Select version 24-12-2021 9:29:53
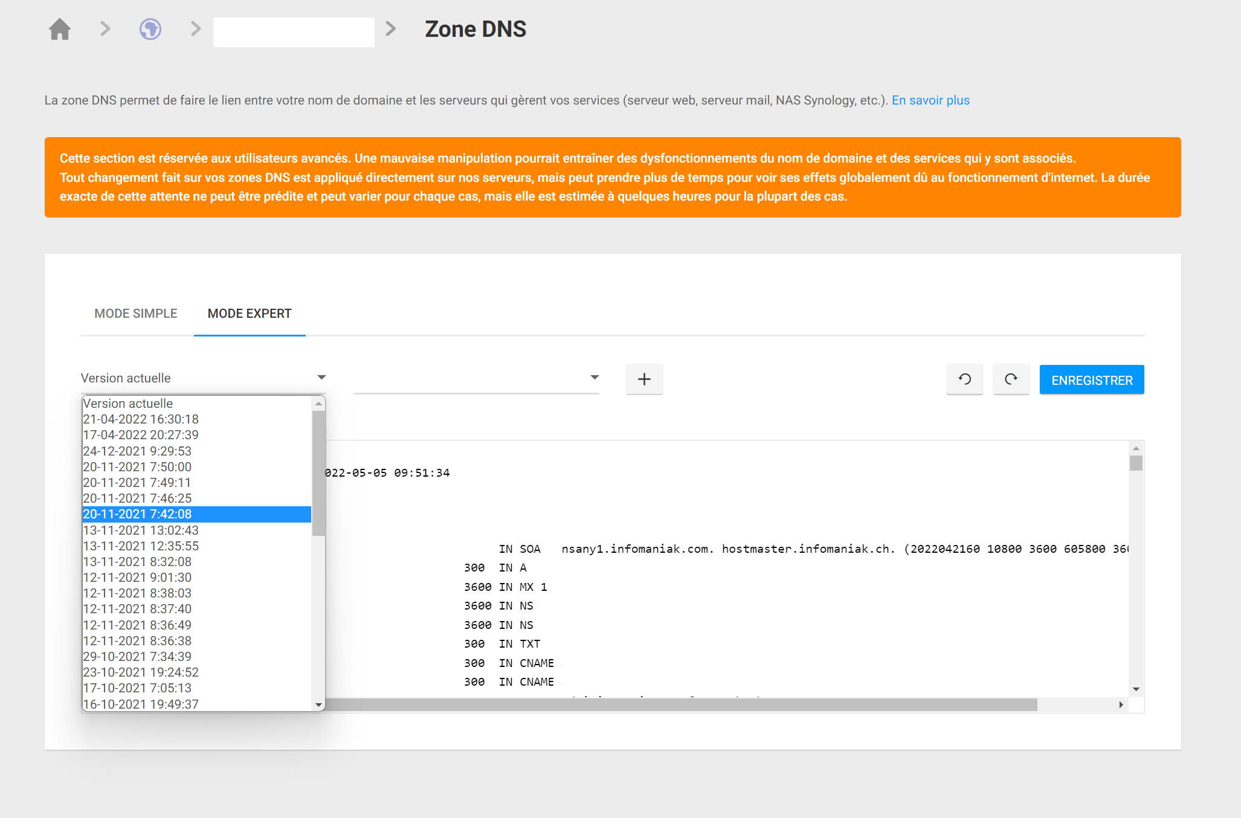This screenshot has width=1241, height=818. 137,451
